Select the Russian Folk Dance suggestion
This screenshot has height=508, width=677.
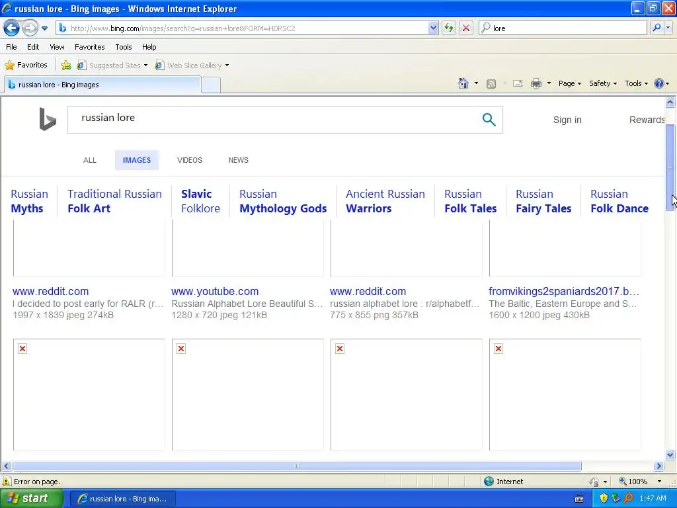619,201
